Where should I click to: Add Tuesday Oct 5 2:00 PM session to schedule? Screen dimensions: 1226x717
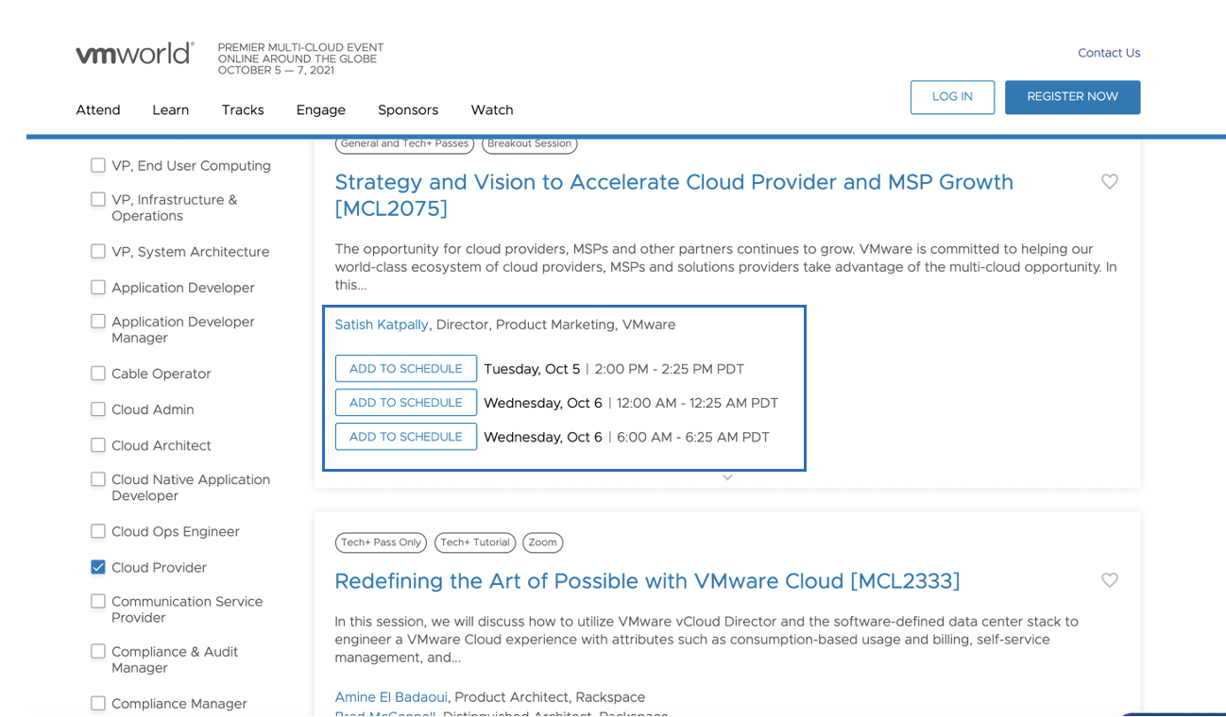coord(406,369)
